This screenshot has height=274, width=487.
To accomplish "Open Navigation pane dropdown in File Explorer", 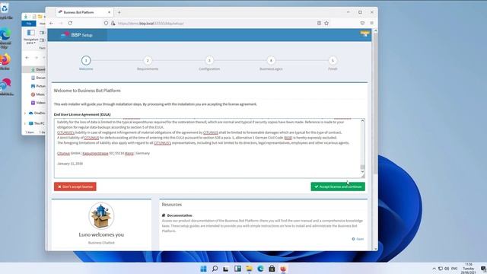I will pos(30,37).
